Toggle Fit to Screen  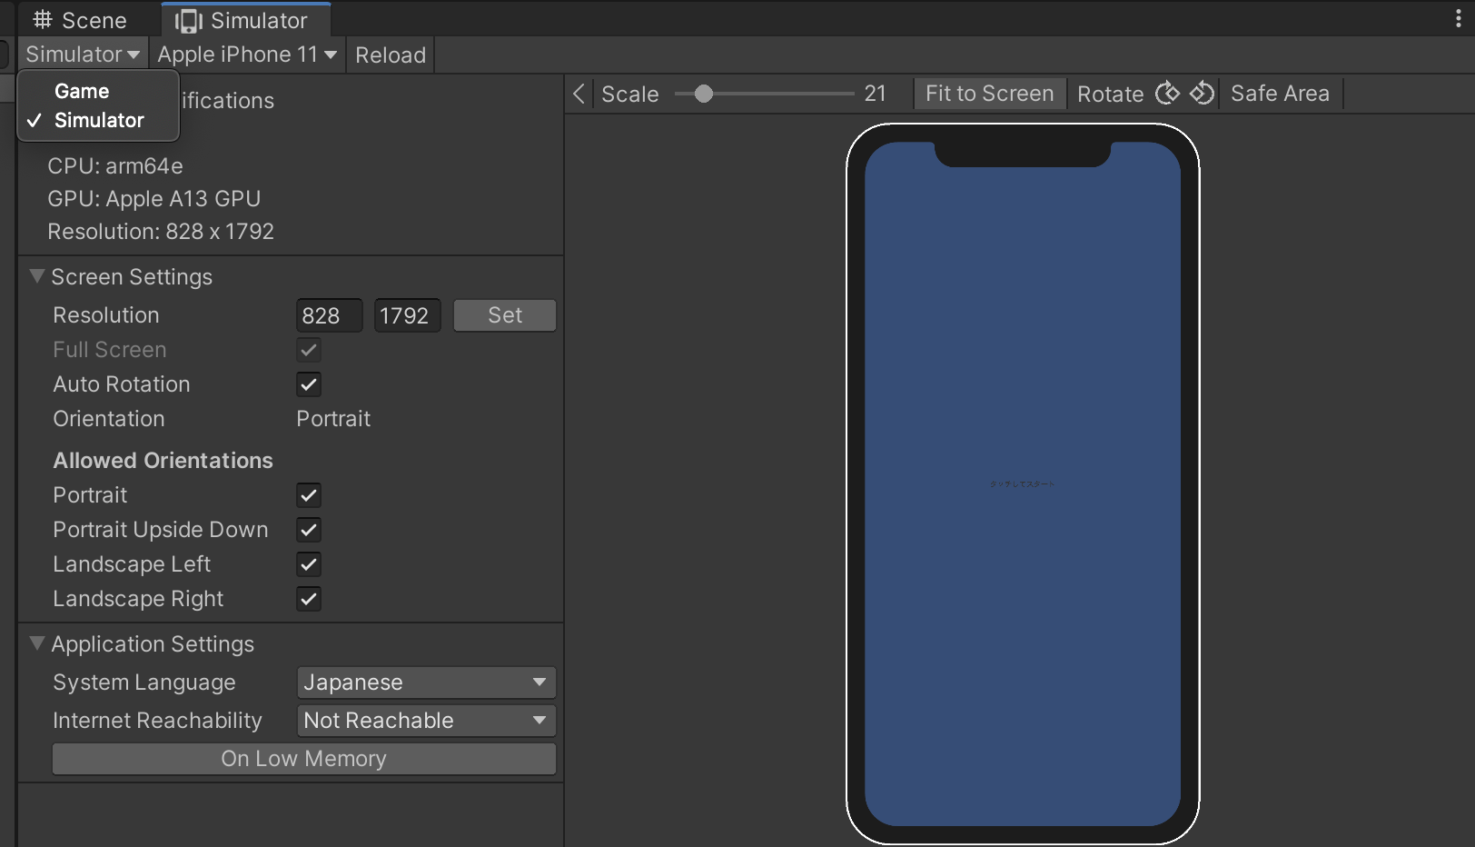[x=989, y=94]
